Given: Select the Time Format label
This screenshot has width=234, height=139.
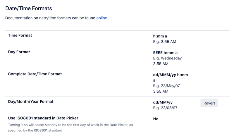Looking at the screenshot, I should point(20,35).
